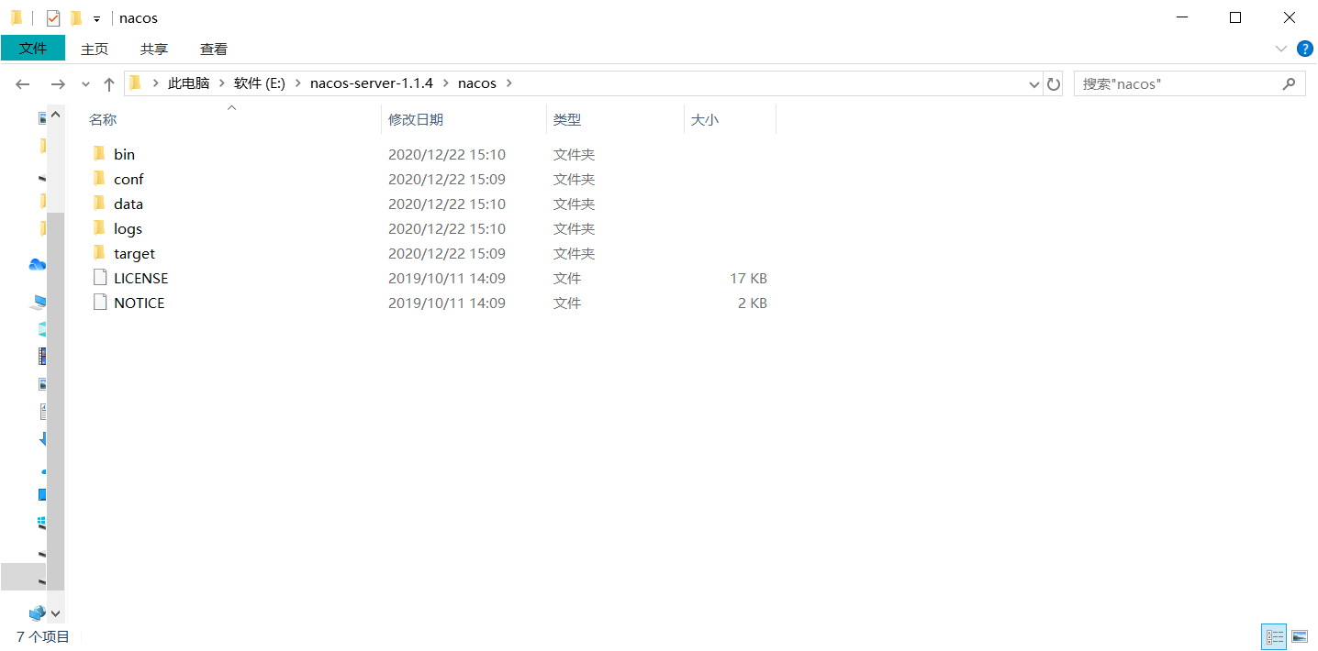
Task: Minimize the nacos Explorer window
Action: click(1183, 17)
